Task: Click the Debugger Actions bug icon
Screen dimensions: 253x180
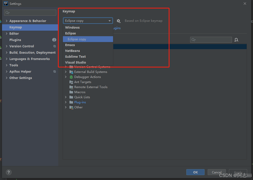Action: (71, 77)
